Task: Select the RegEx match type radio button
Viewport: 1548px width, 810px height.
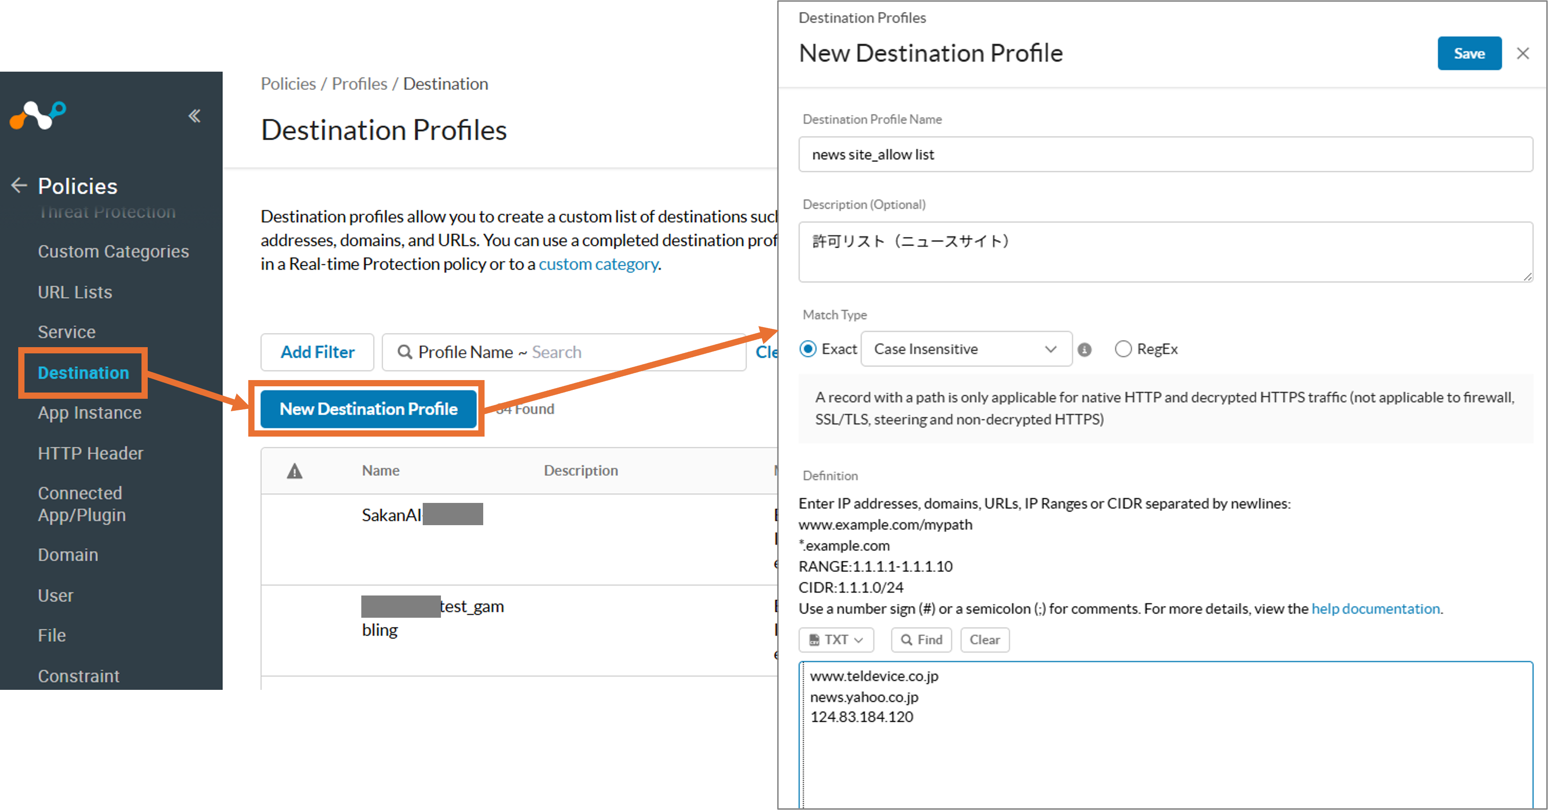Action: [1123, 348]
